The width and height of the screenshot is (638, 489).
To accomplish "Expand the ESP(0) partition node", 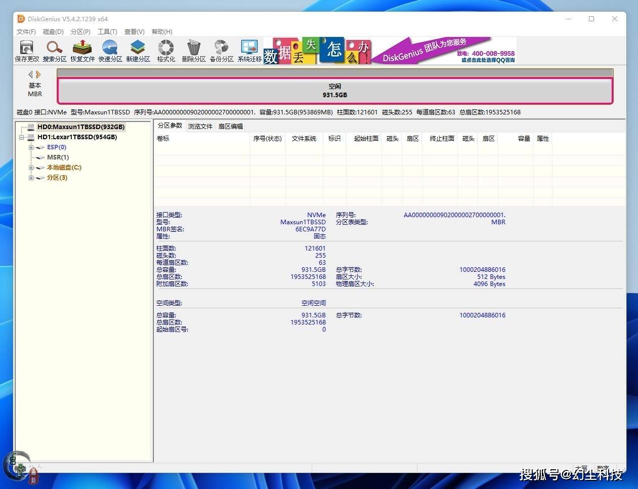I will coord(31,147).
